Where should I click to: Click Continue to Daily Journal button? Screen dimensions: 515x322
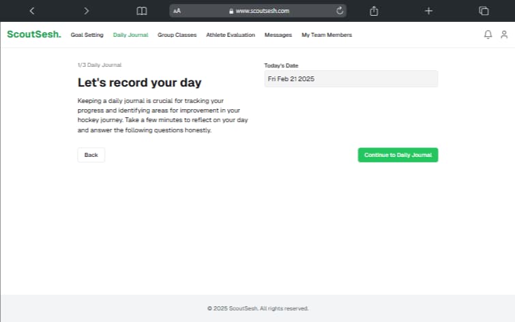[398, 155]
